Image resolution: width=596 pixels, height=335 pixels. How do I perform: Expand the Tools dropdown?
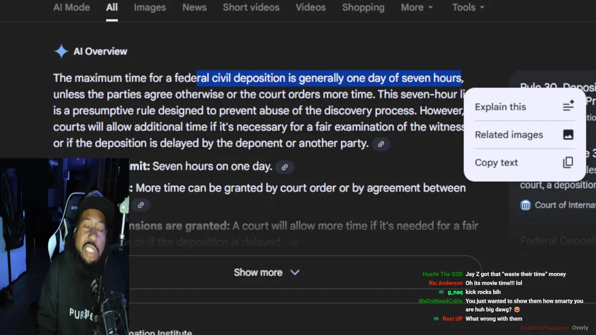[x=468, y=7]
